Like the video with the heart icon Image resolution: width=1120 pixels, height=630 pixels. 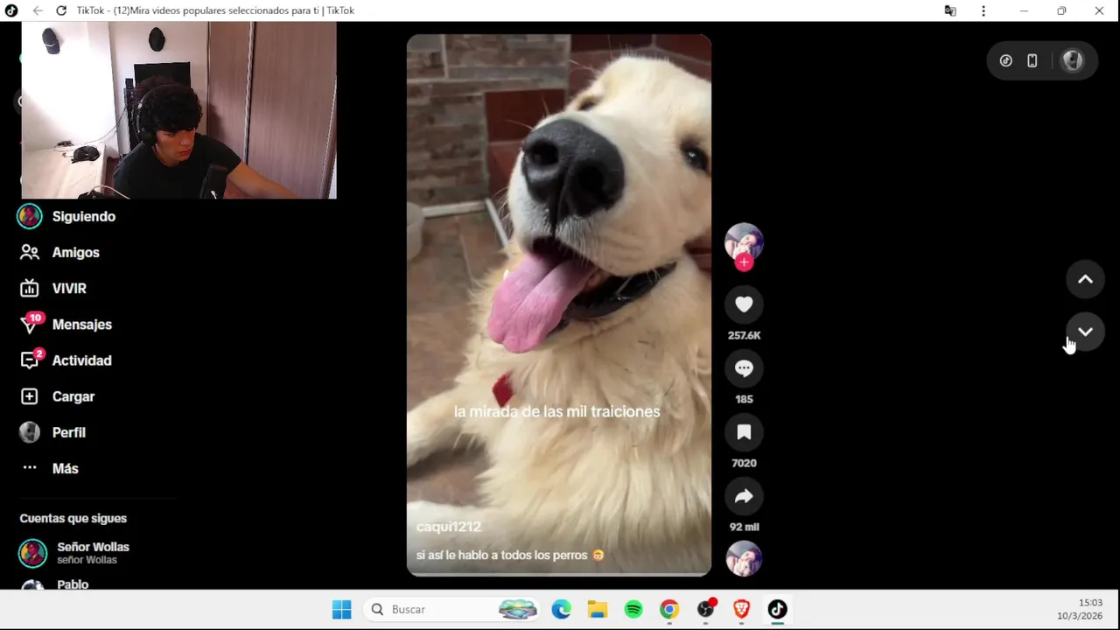tap(744, 304)
